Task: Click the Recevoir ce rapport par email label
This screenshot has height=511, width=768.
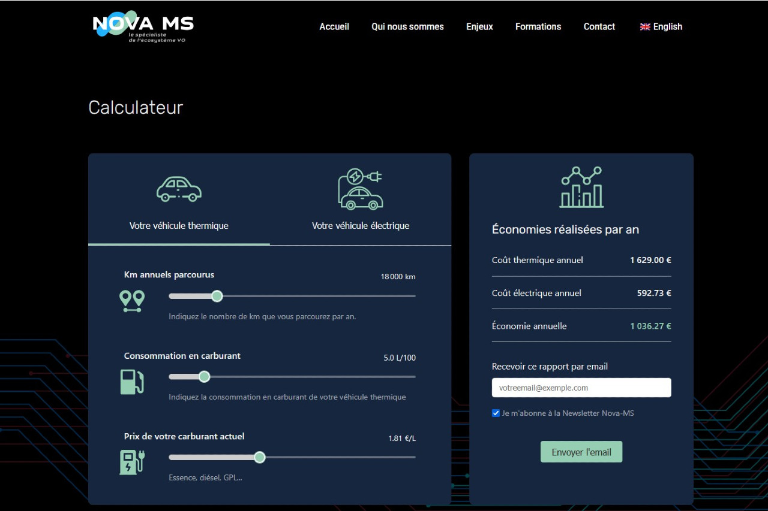Action: 550,366
